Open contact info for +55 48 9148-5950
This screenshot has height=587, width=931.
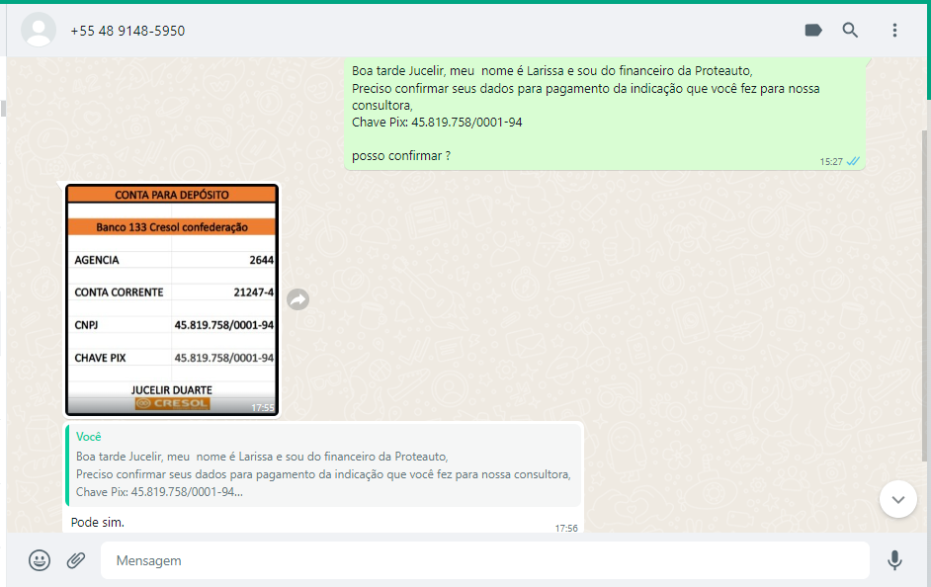click(127, 31)
